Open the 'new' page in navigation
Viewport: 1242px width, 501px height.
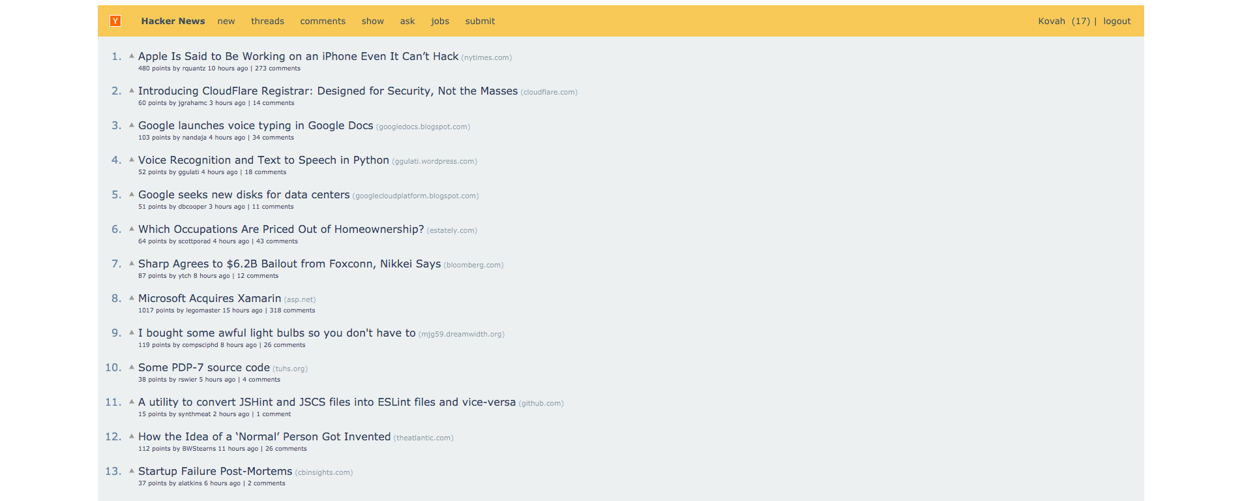pos(226,21)
